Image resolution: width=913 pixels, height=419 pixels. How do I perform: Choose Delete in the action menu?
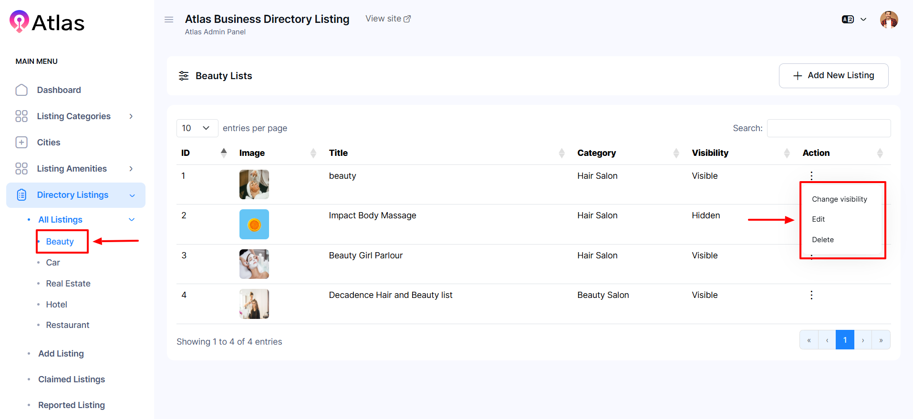822,240
